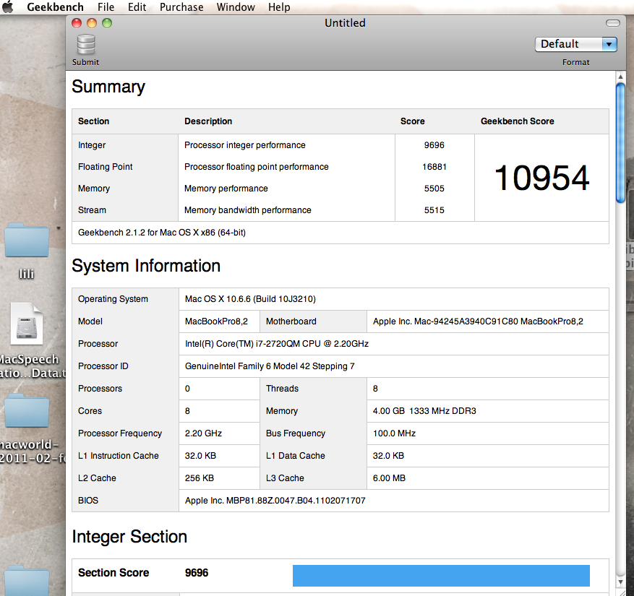Viewport: 634px width, 596px height.
Task: Click the System Information heading
Action: (x=146, y=266)
